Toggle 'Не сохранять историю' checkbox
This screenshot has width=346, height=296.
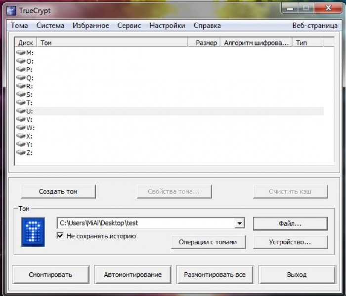[60, 235]
